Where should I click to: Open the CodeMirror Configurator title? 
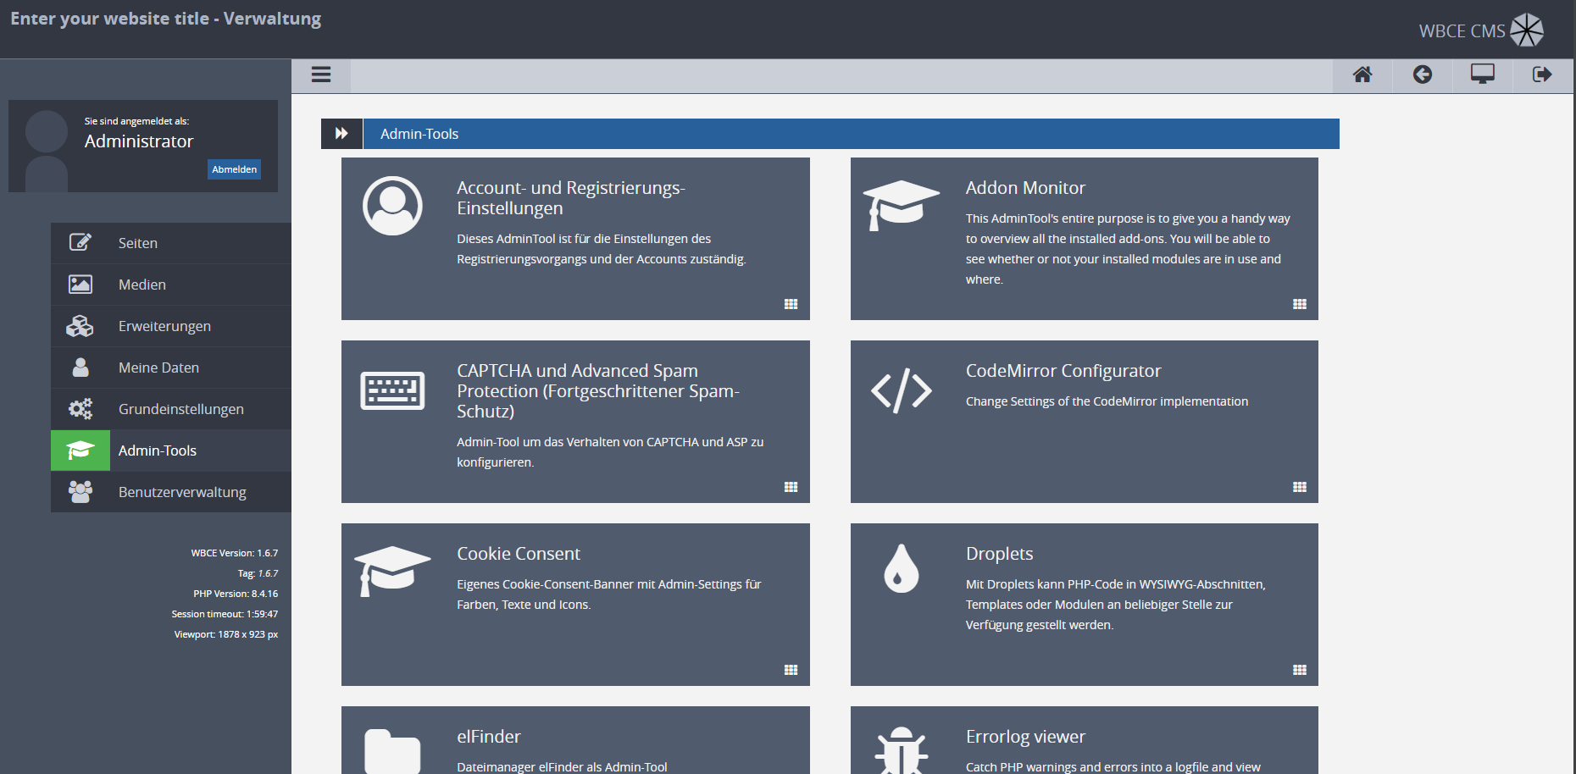click(x=1063, y=371)
